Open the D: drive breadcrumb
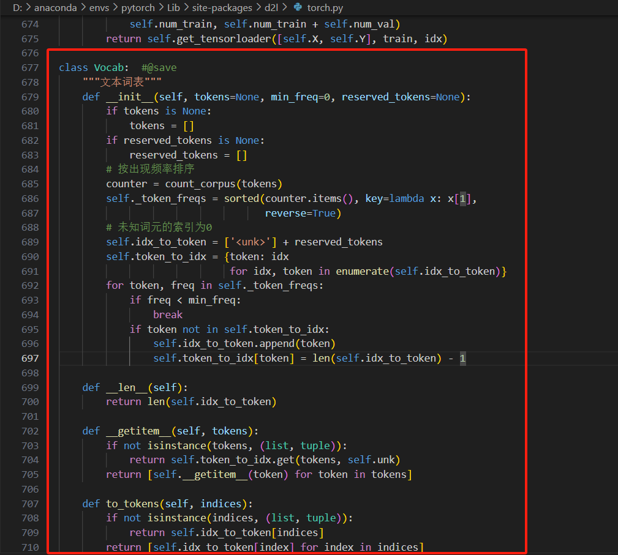 (x=17, y=7)
